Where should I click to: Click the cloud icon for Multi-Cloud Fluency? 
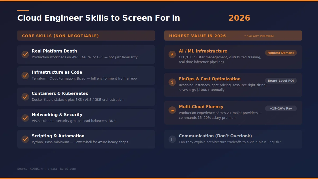(172, 110)
